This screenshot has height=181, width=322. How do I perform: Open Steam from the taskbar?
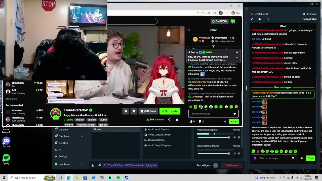coord(126,178)
